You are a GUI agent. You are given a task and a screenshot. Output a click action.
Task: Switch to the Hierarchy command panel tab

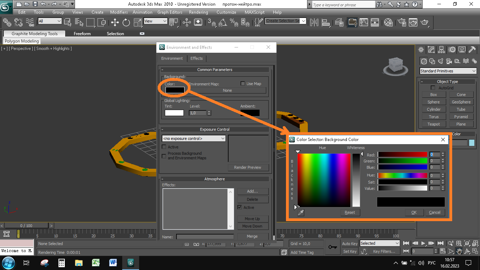tap(442, 50)
